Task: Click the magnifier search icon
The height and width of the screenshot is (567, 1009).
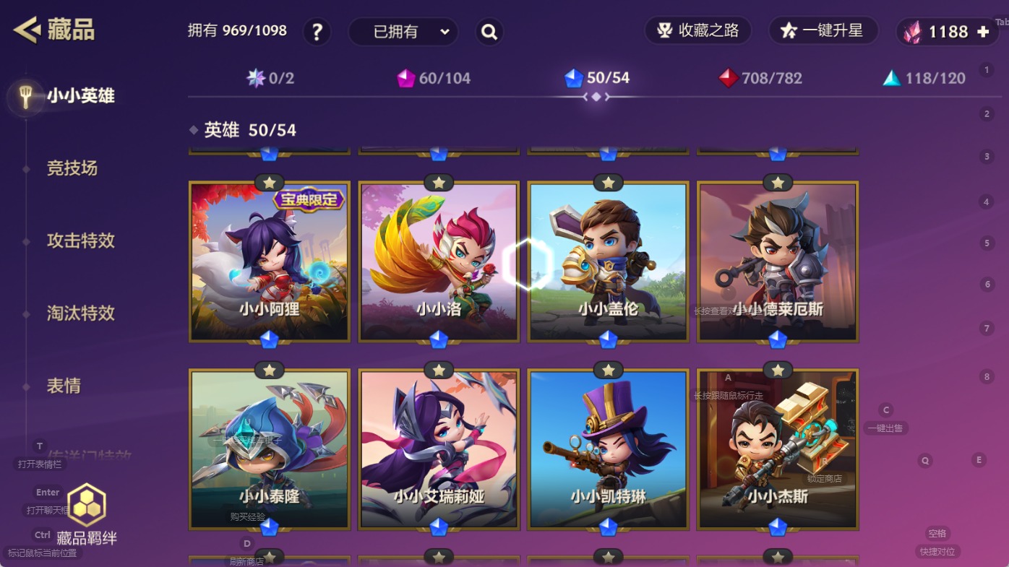Action: pyautogui.click(x=489, y=32)
